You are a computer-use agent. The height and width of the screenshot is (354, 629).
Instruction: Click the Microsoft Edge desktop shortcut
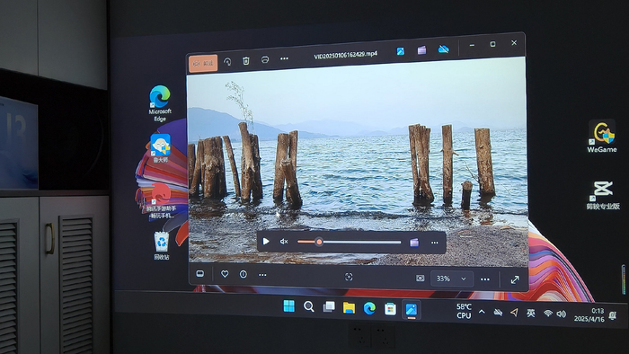[160, 103]
